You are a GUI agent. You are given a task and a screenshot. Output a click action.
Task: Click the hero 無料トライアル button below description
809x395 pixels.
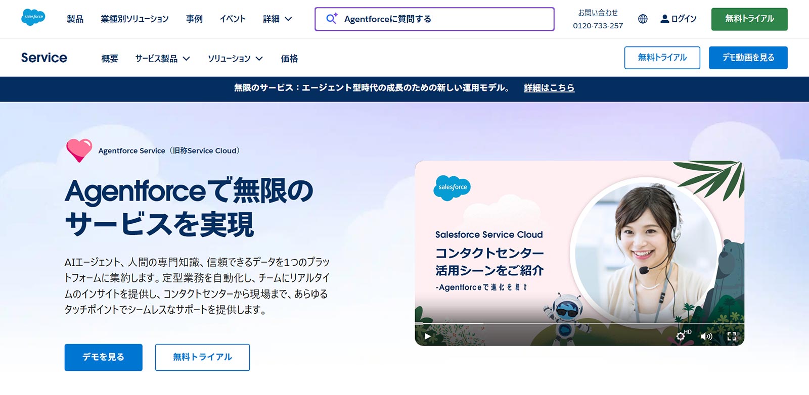[x=202, y=357]
